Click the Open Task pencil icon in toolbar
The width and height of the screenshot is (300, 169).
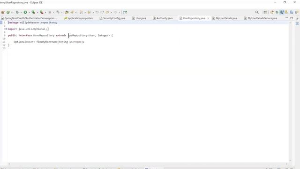[x=72, y=12]
